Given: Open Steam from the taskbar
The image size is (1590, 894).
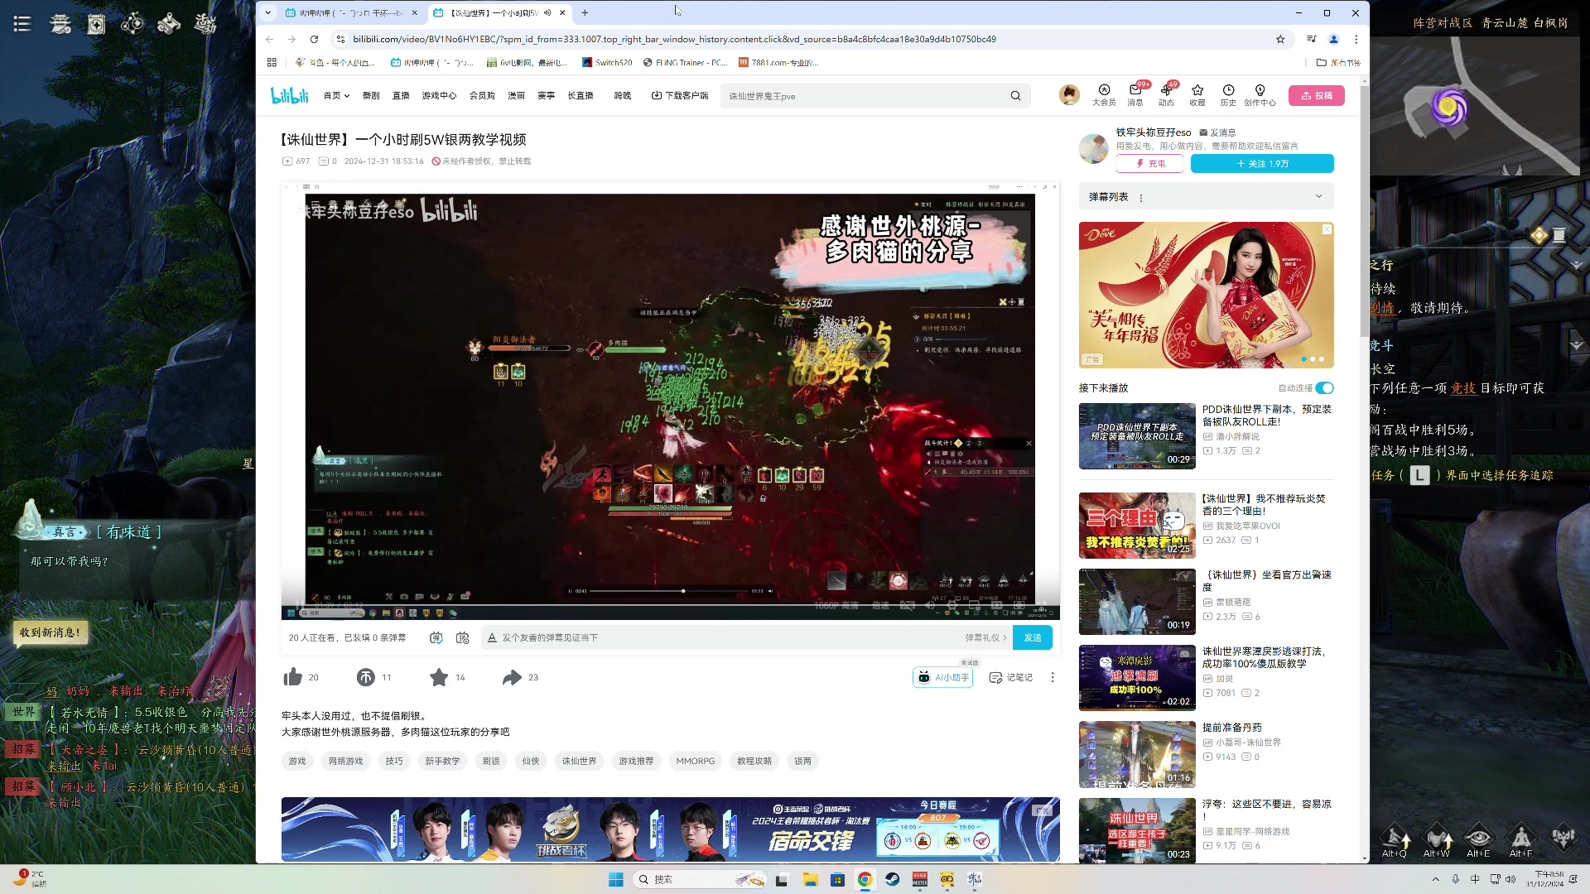Looking at the screenshot, I should [x=892, y=879].
